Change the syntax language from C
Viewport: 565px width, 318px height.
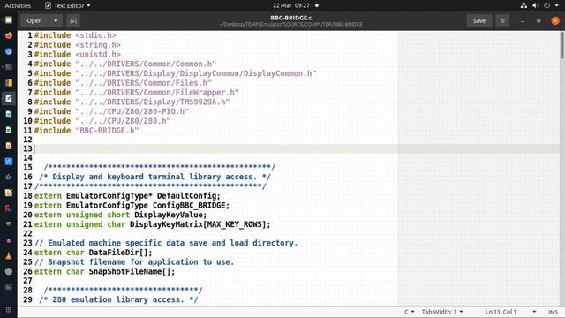409,312
